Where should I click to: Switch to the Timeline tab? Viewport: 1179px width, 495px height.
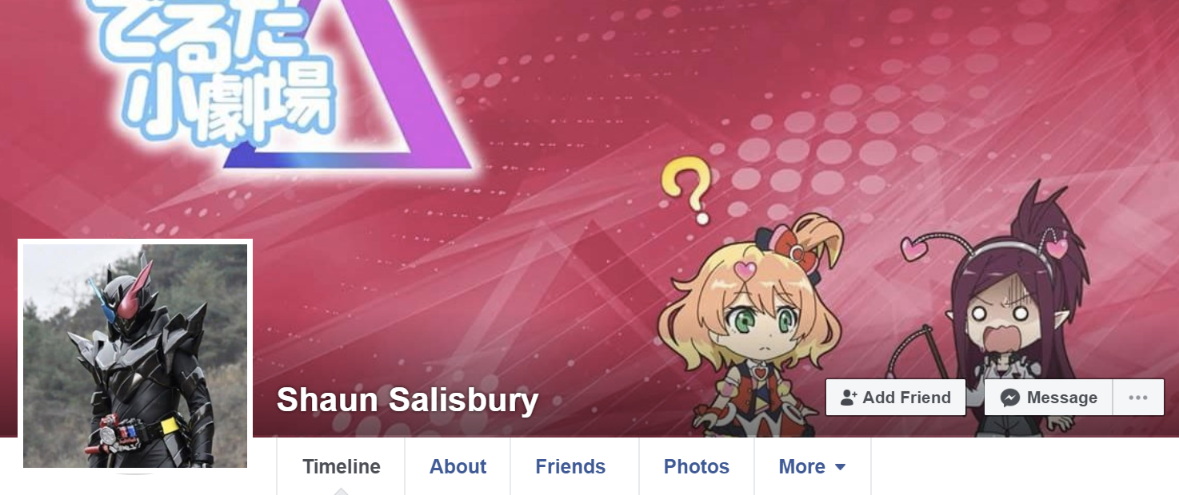click(x=342, y=467)
